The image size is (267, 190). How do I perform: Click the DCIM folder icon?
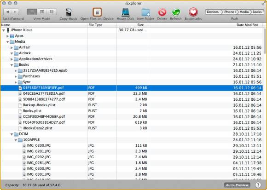(x=16, y=134)
